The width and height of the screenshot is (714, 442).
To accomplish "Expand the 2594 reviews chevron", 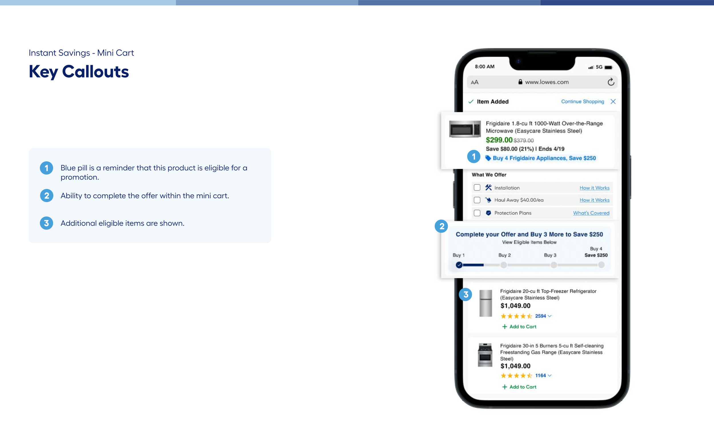I will 549,316.
